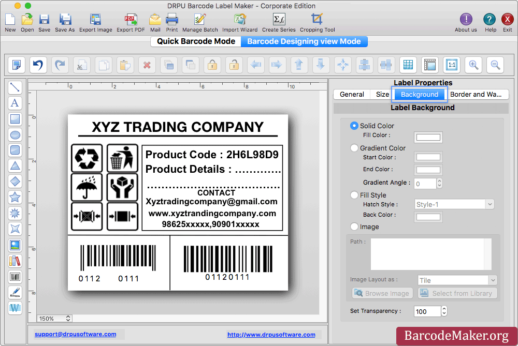The height and width of the screenshot is (346, 518).
Task: Click the redo arrow in toolbar
Action: point(60,65)
